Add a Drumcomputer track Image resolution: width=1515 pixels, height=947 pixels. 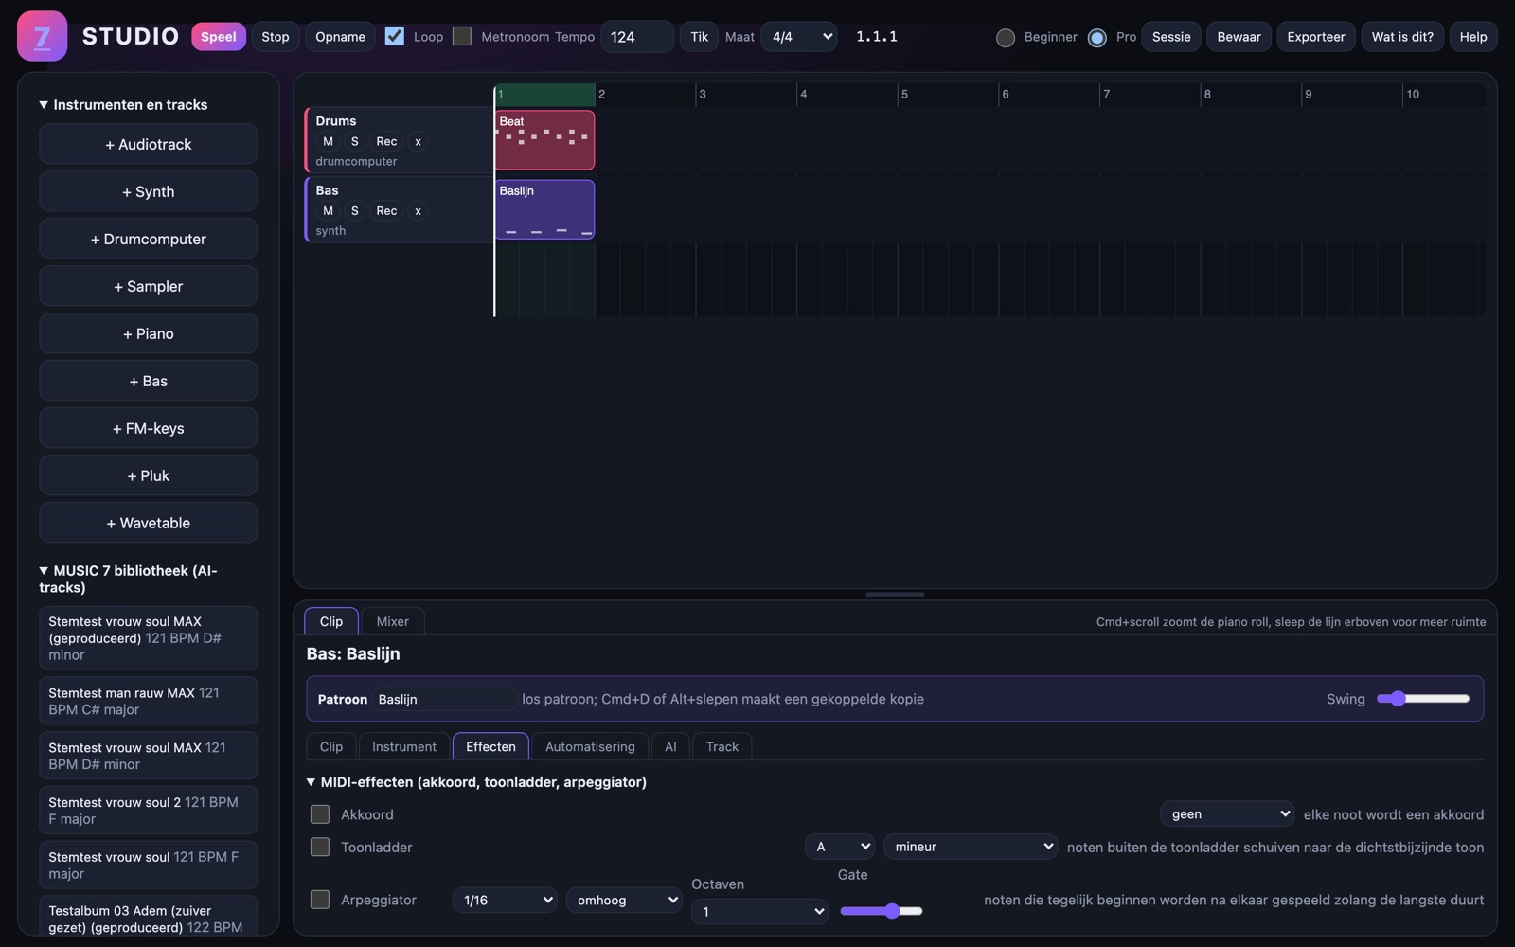point(148,239)
